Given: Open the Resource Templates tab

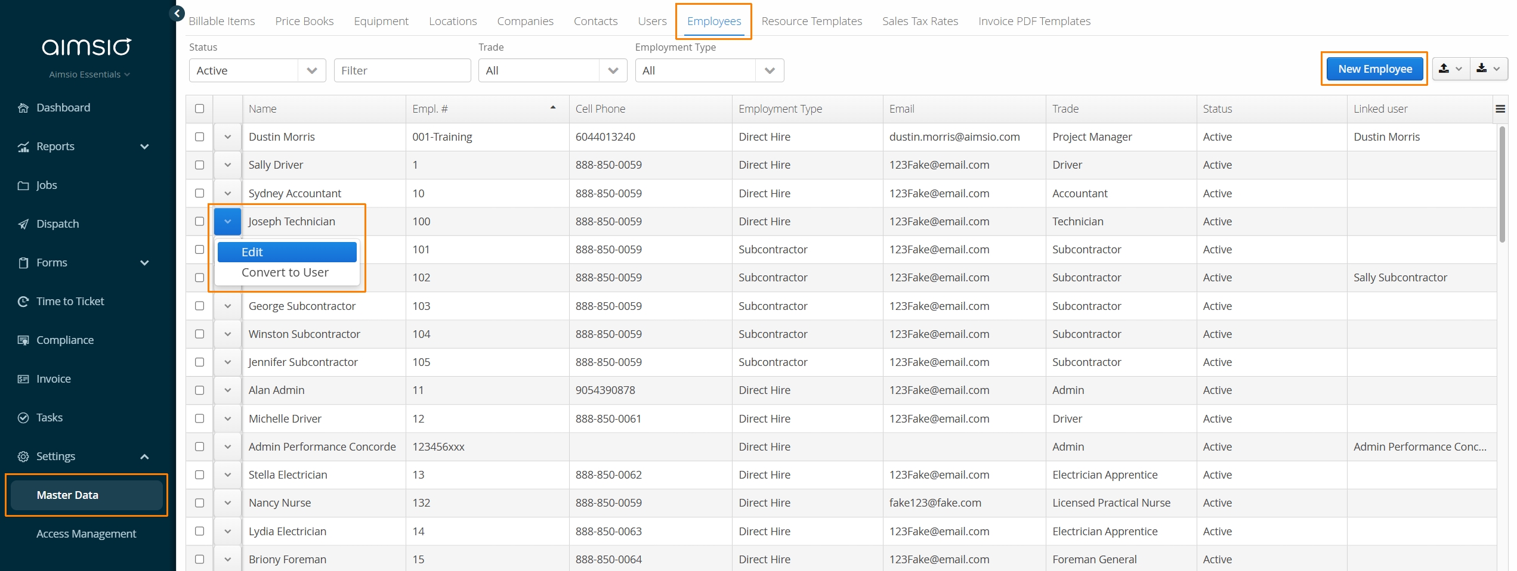Looking at the screenshot, I should click(x=811, y=21).
